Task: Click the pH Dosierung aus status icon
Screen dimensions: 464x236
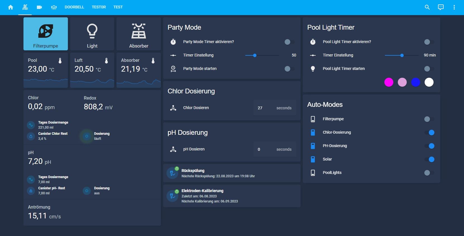Action: 87,191
